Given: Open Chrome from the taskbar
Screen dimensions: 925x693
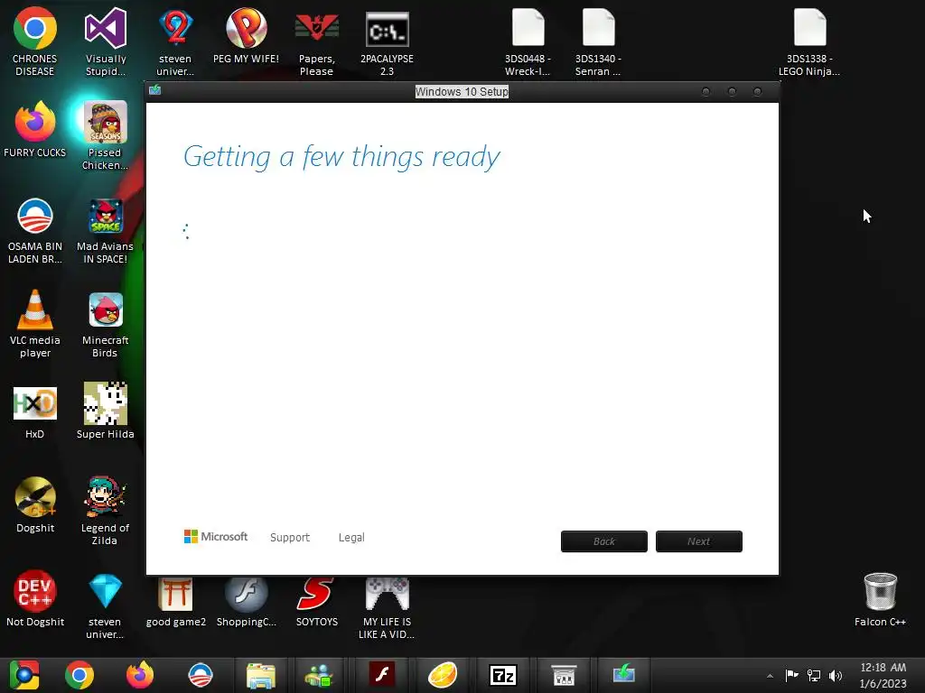Looking at the screenshot, I should pos(79,675).
